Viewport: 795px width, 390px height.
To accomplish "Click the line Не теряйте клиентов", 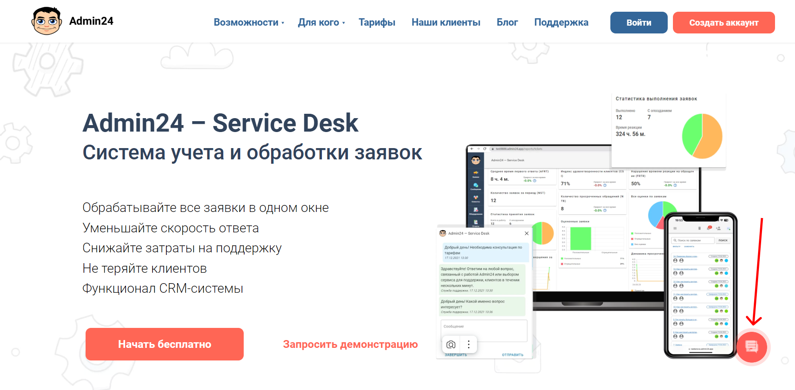I will tap(145, 268).
